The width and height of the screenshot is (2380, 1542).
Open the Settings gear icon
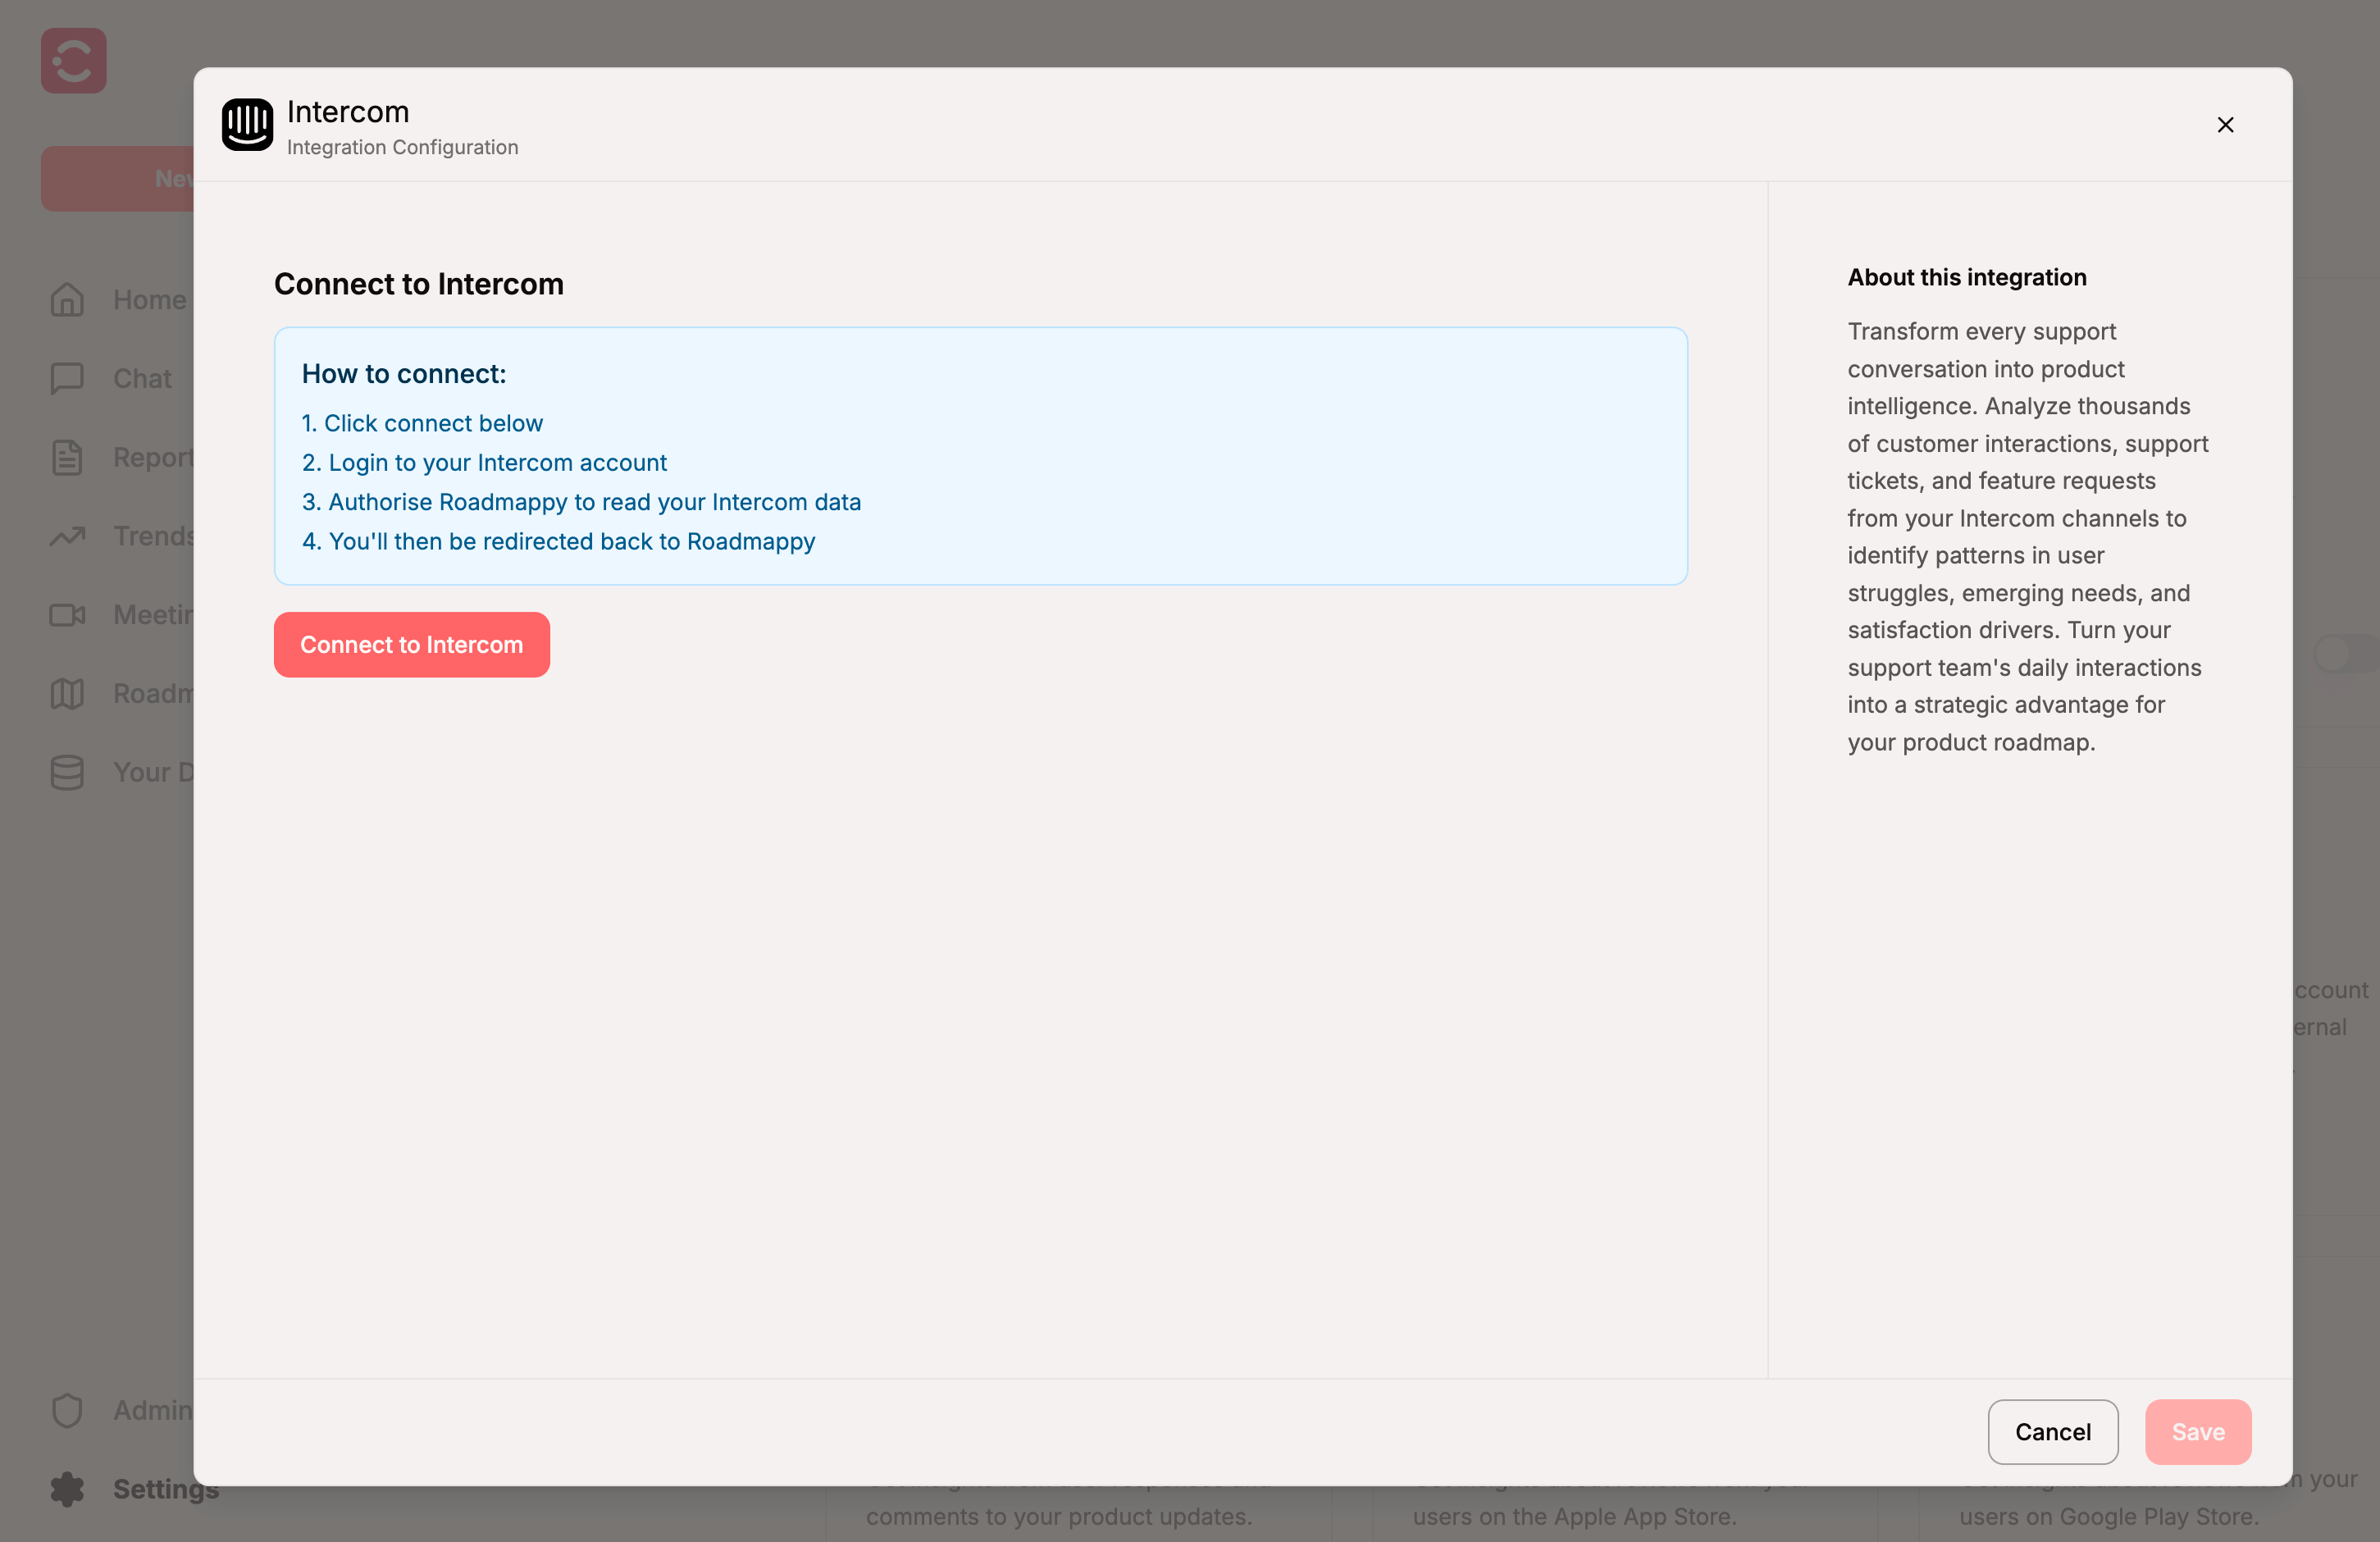click(67, 1489)
